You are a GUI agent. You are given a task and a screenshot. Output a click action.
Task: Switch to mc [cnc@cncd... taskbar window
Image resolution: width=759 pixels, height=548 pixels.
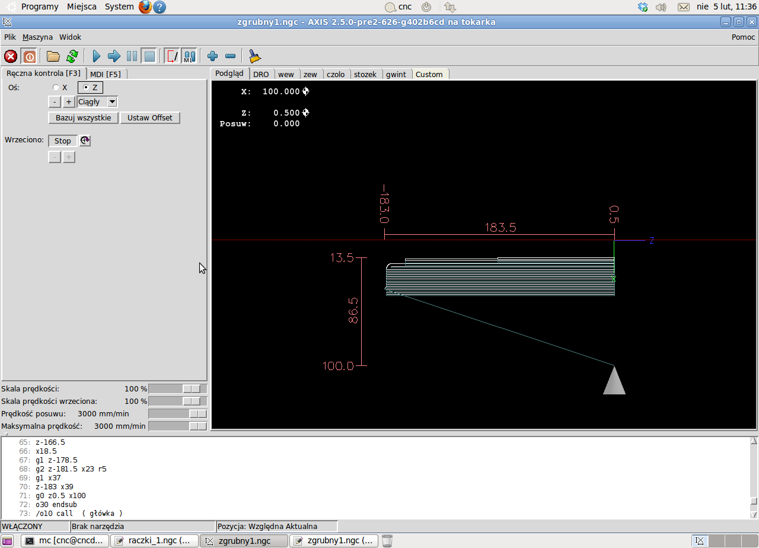pyautogui.click(x=65, y=541)
